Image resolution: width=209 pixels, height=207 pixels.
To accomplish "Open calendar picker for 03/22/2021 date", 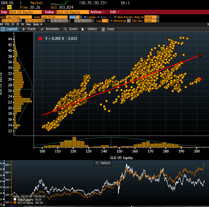I will click(69, 21).
